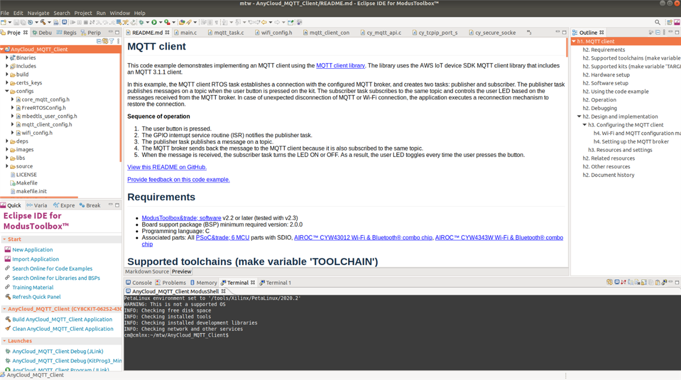The width and height of the screenshot is (681, 380).
Task: Click Training Material link
Action: pyautogui.click(x=33, y=287)
